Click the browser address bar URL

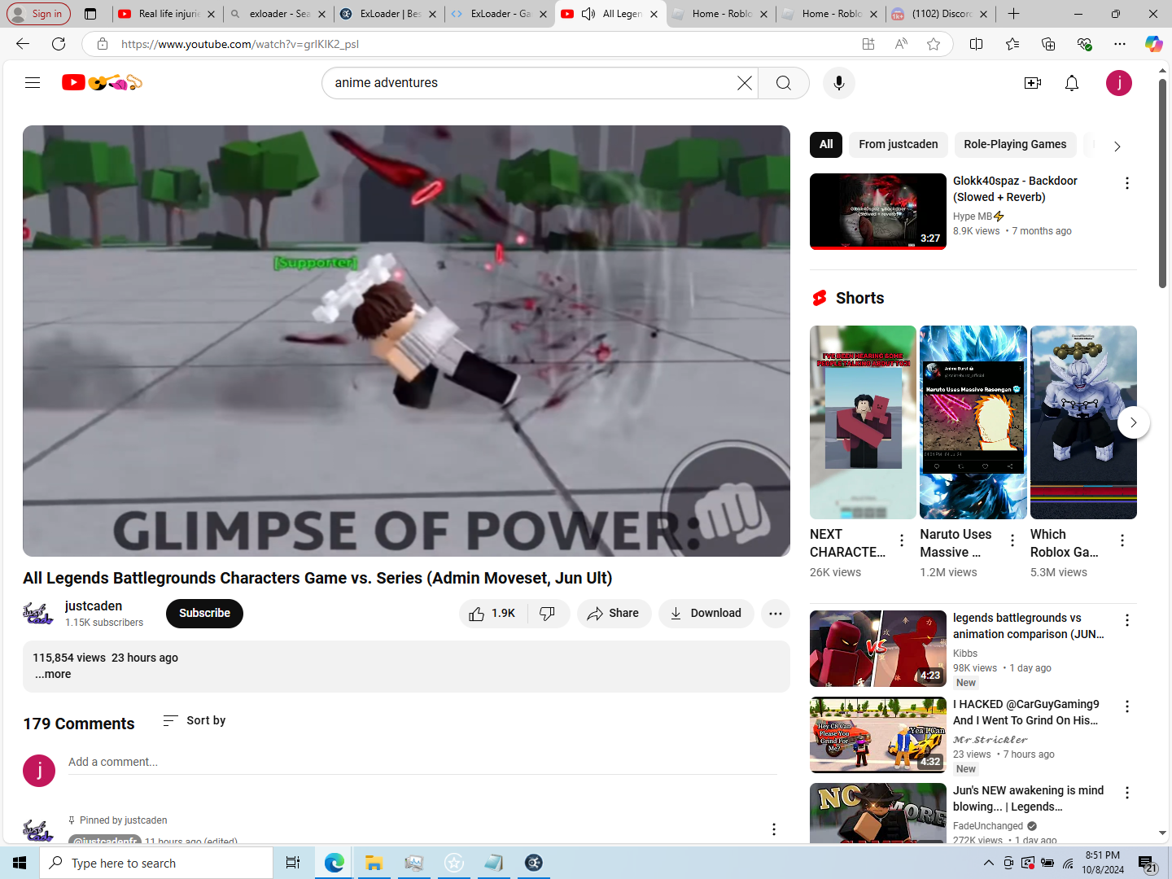coord(240,44)
